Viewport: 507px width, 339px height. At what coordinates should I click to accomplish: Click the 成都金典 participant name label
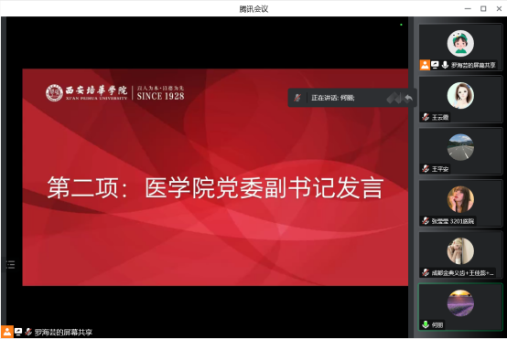(463, 273)
